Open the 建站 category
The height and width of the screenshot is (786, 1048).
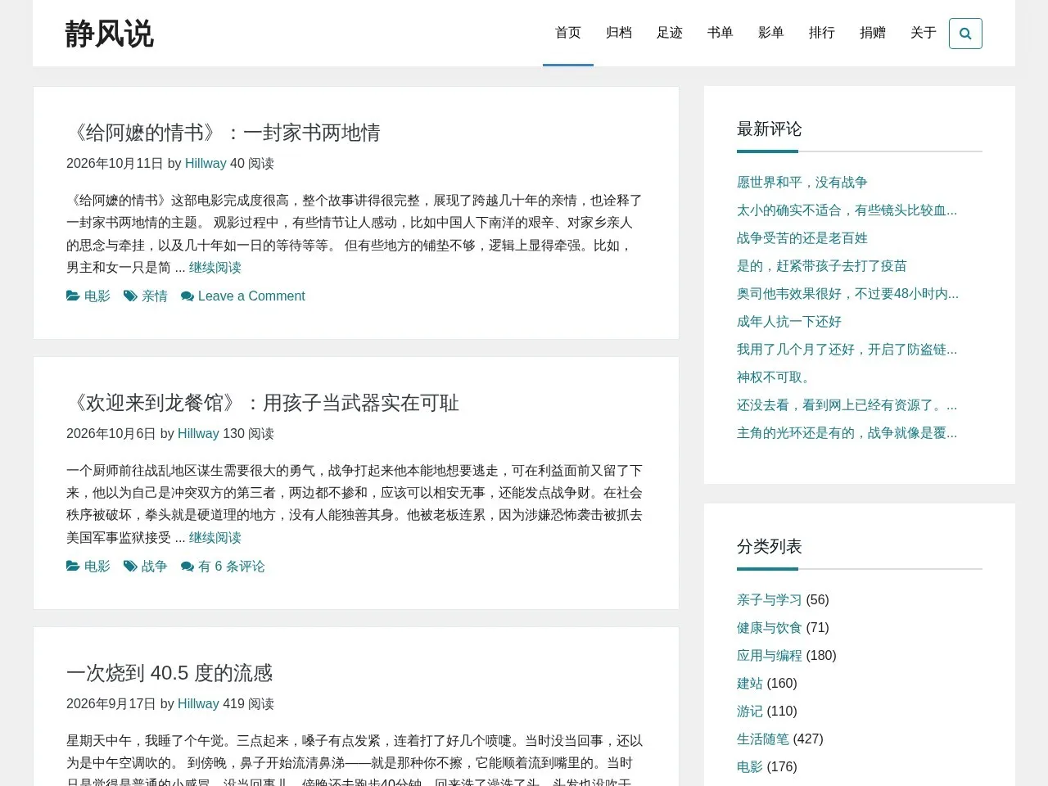pyautogui.click(x=750, y=684)
